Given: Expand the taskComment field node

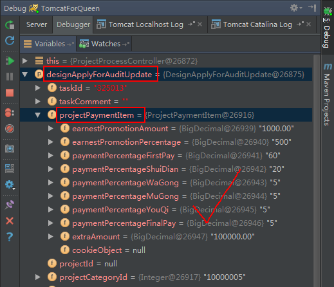Looking at the screenshot, I should click(x=38, y=102).
